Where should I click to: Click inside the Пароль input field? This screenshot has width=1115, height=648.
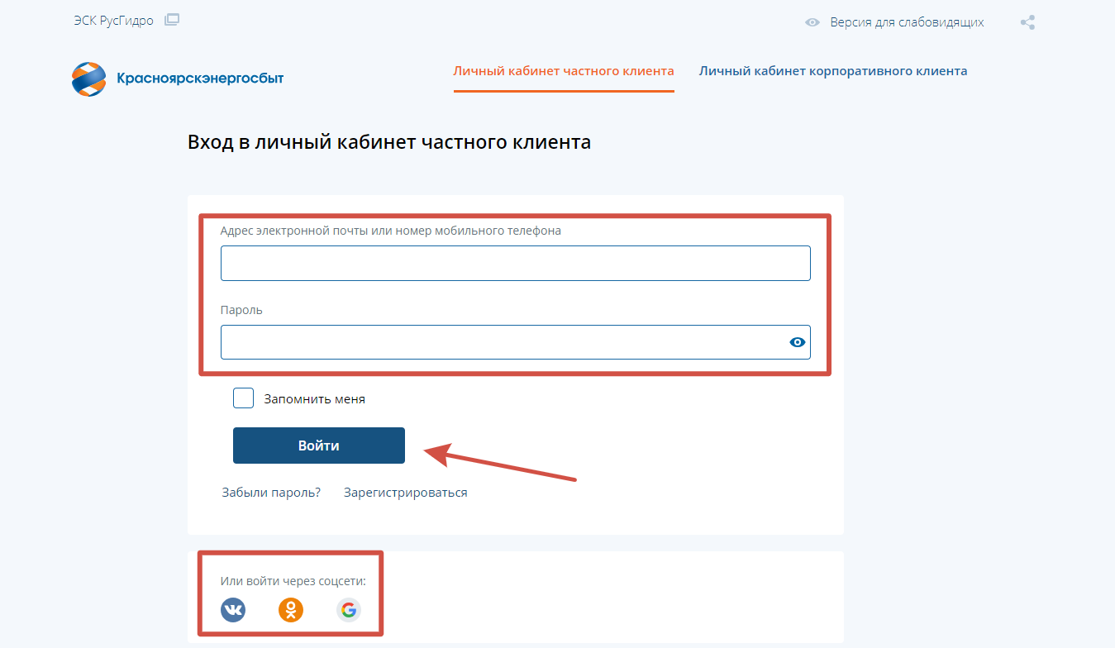click(x=500, y=342)
